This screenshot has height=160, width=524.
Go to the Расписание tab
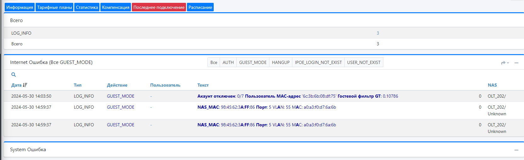[x=200, y=7]
